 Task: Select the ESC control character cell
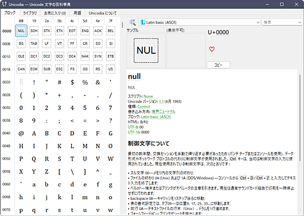[59, 69]
